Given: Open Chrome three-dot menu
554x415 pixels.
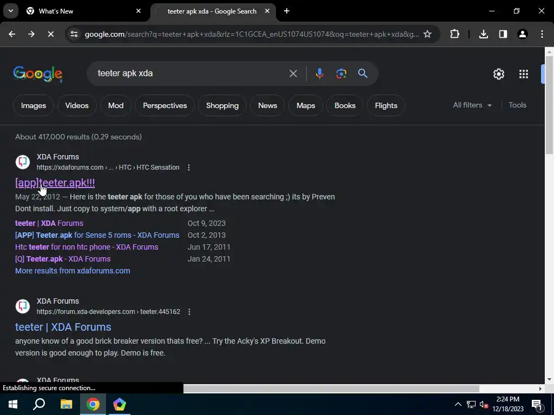Looking at the screenshot, I should 542,34.
